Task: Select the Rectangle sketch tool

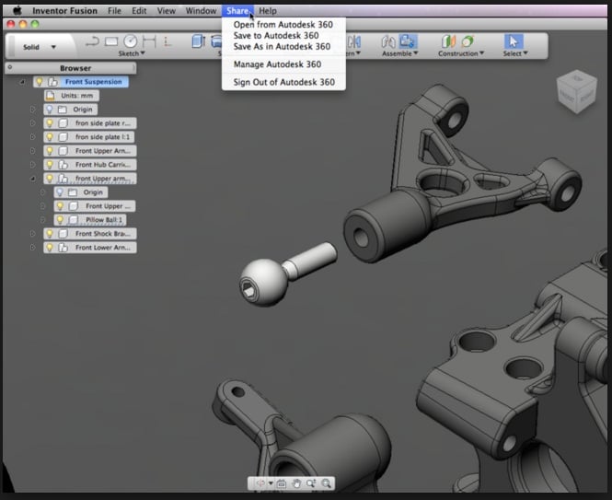Action: pyautogui.click(x=111, y=41)
